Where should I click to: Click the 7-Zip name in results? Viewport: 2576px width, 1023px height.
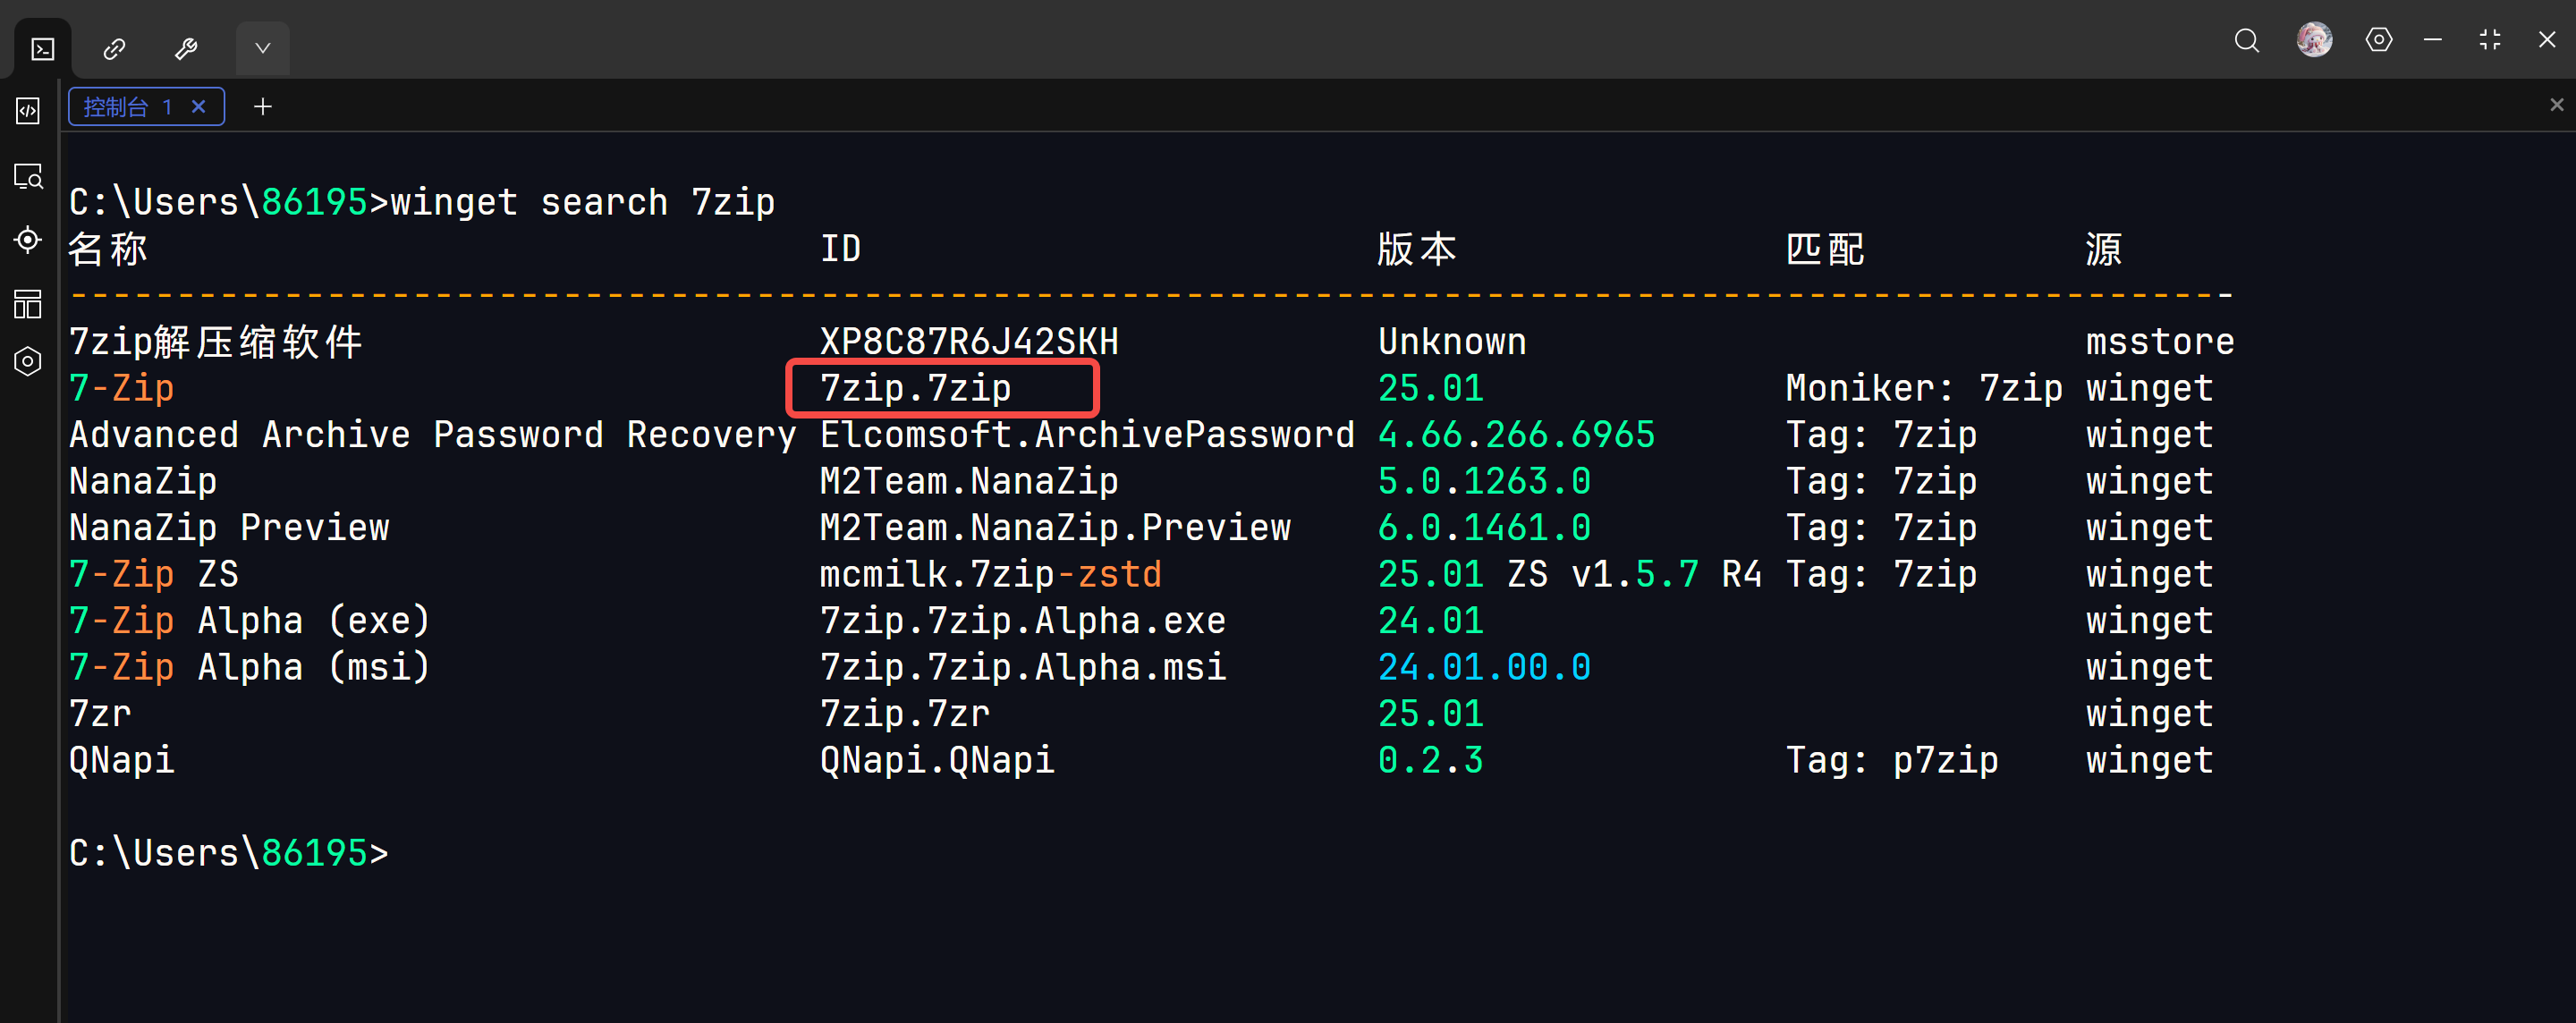coord(121,388)
